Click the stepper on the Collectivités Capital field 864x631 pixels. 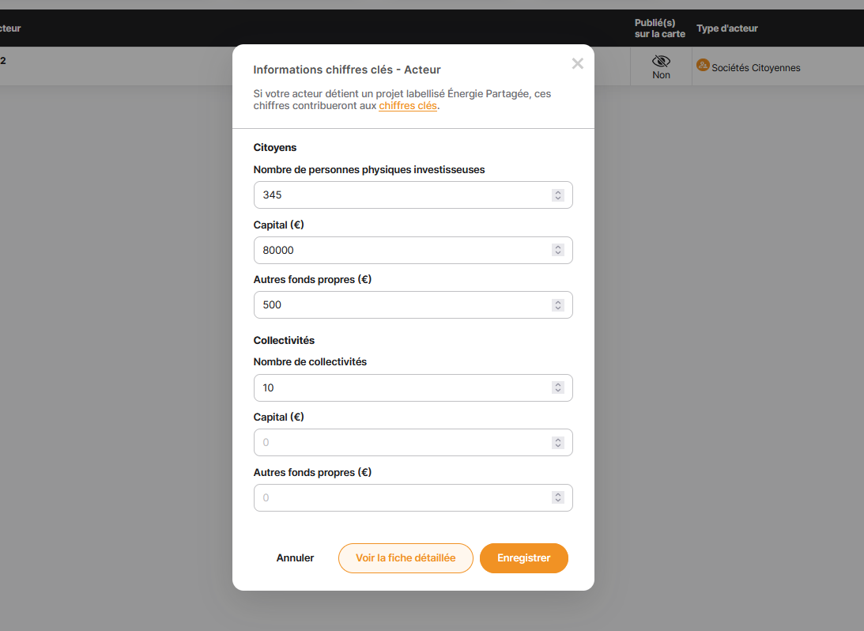pyautogui.click(x=558, y=443)
